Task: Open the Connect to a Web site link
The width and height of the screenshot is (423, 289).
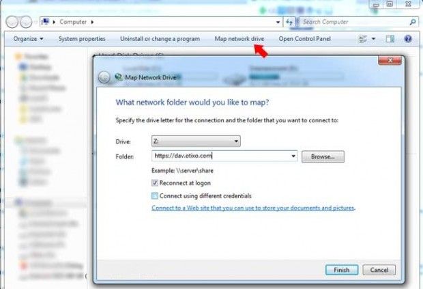Action: pyautogui.click(x=253, y=208)
